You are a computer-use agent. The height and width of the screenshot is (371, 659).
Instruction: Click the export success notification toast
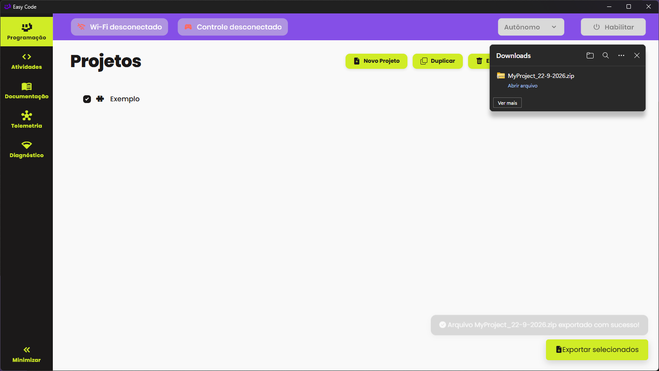[x=539, y=325]
